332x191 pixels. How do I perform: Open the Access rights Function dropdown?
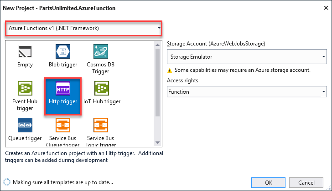247,91
